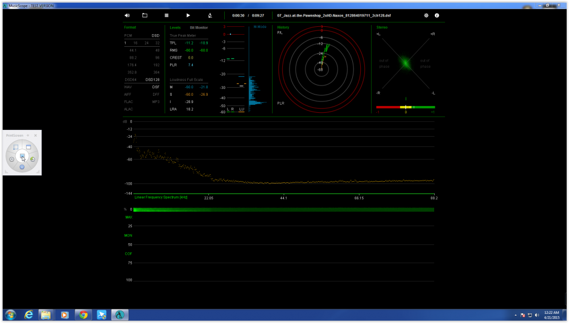The image size is (569, 323).
Task: Click the MON label in lower graph
Action: tap(128, 235)
